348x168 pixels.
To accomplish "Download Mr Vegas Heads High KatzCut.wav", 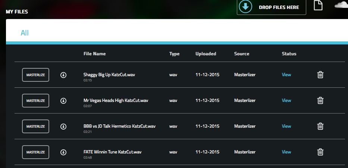I will click(63, 101).
